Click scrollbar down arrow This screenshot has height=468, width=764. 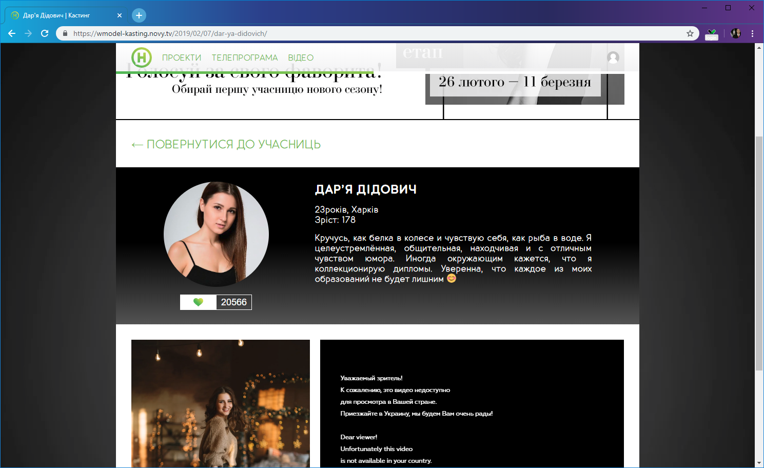759,463
